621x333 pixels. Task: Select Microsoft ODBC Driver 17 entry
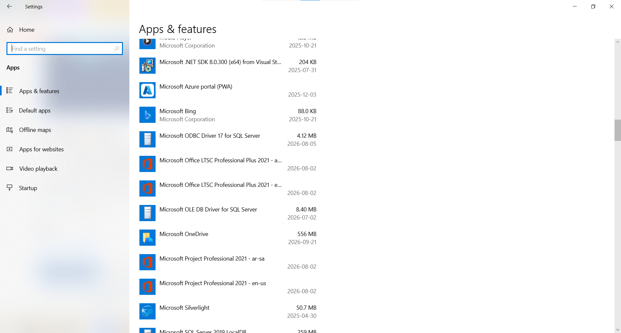pos(210,136)
